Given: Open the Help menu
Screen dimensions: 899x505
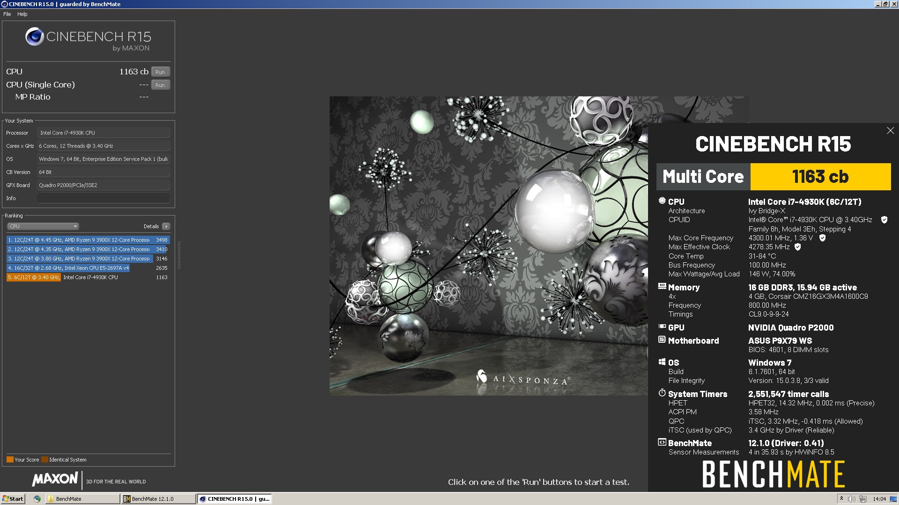Looking at the screenshot, I should coord(22,14).
